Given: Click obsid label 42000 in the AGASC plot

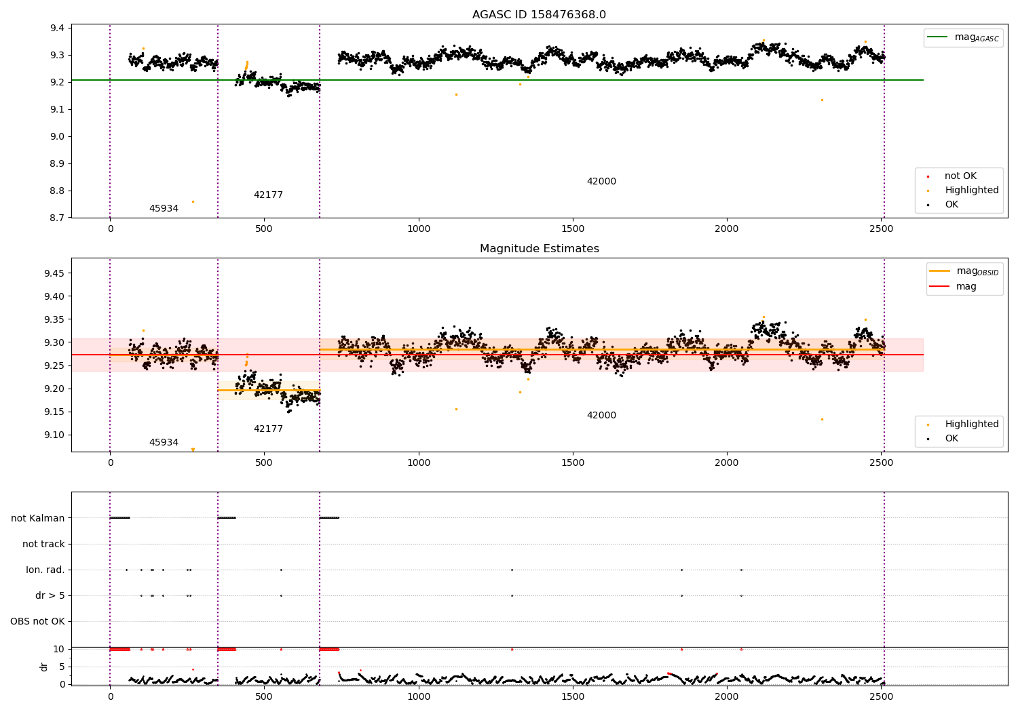Looking at the screenshot, I should [x=601, y=182].
